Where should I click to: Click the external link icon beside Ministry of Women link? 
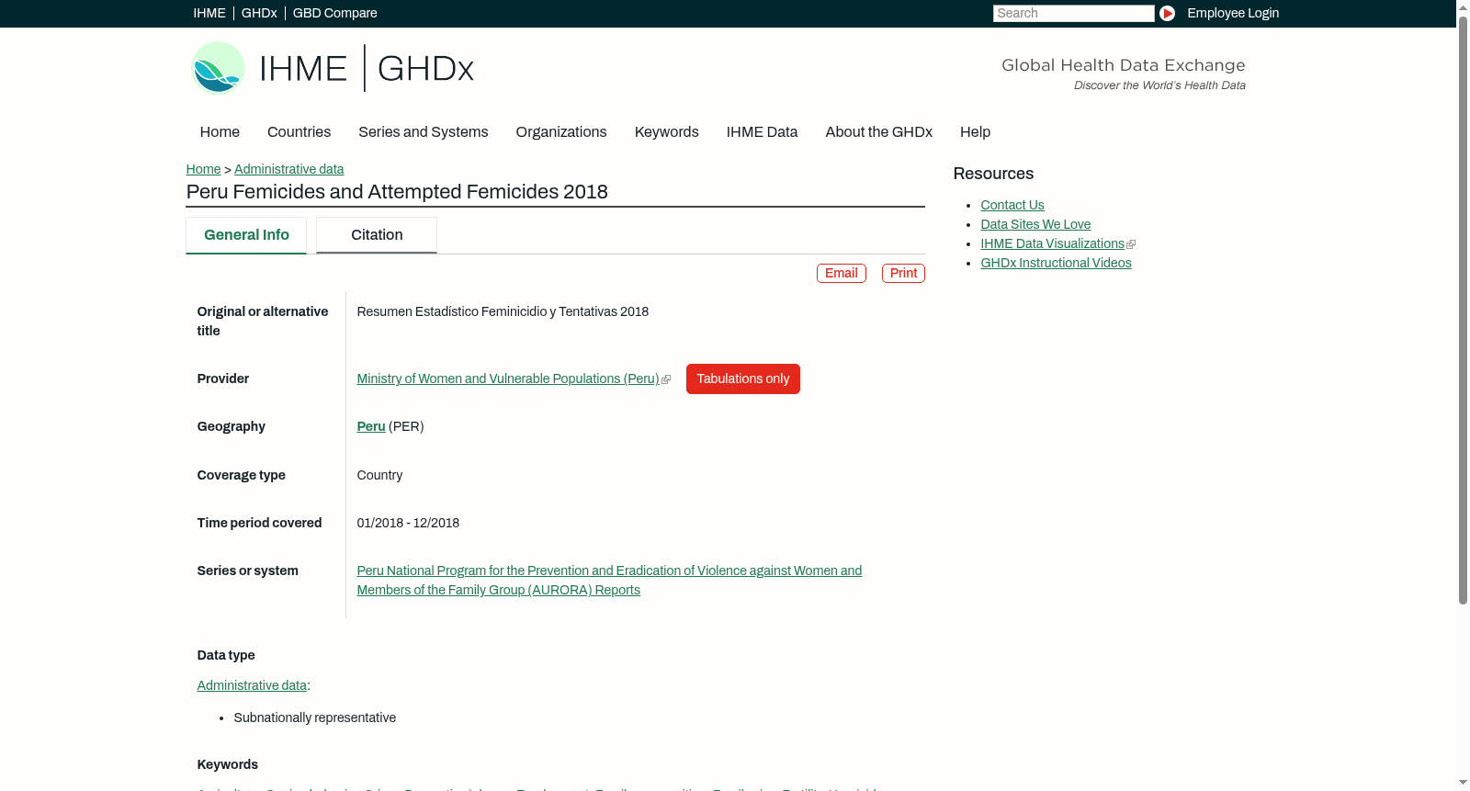(x=666, y=379)
